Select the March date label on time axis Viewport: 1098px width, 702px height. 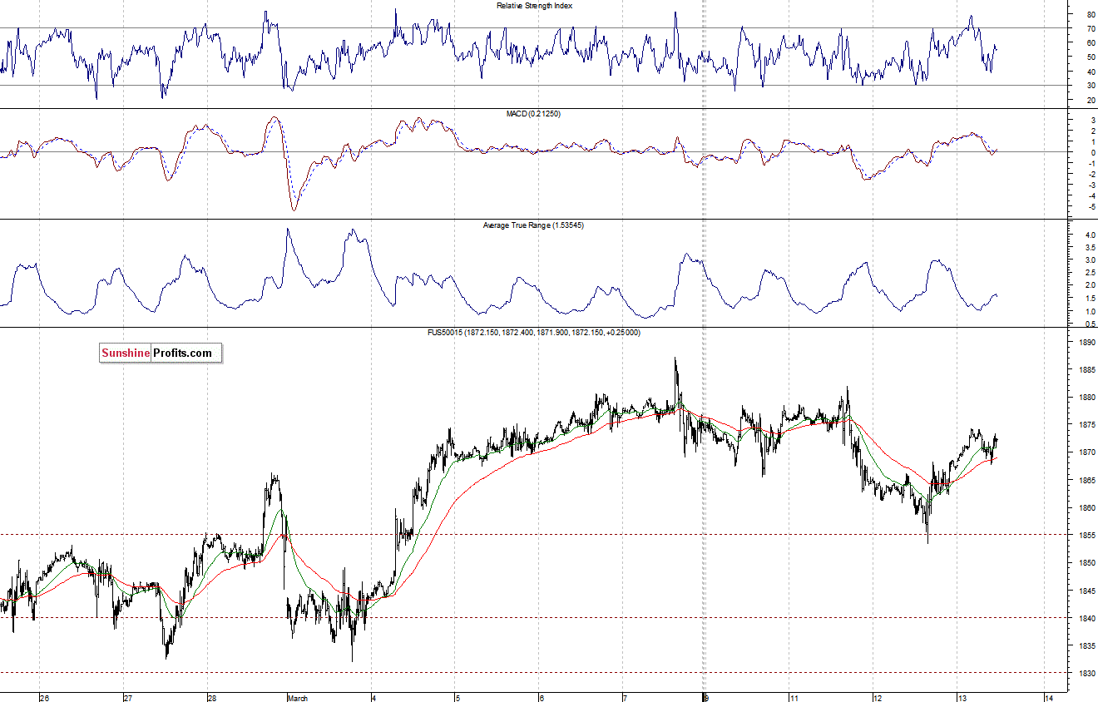click(298, 698)
